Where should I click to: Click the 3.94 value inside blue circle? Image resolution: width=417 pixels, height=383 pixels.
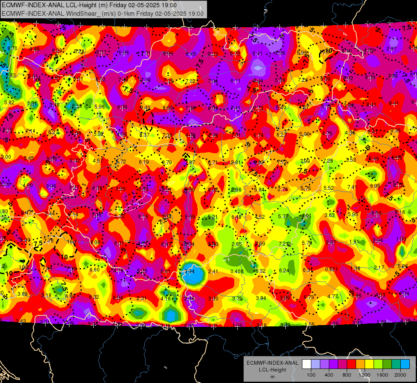(x=190, y=272)
